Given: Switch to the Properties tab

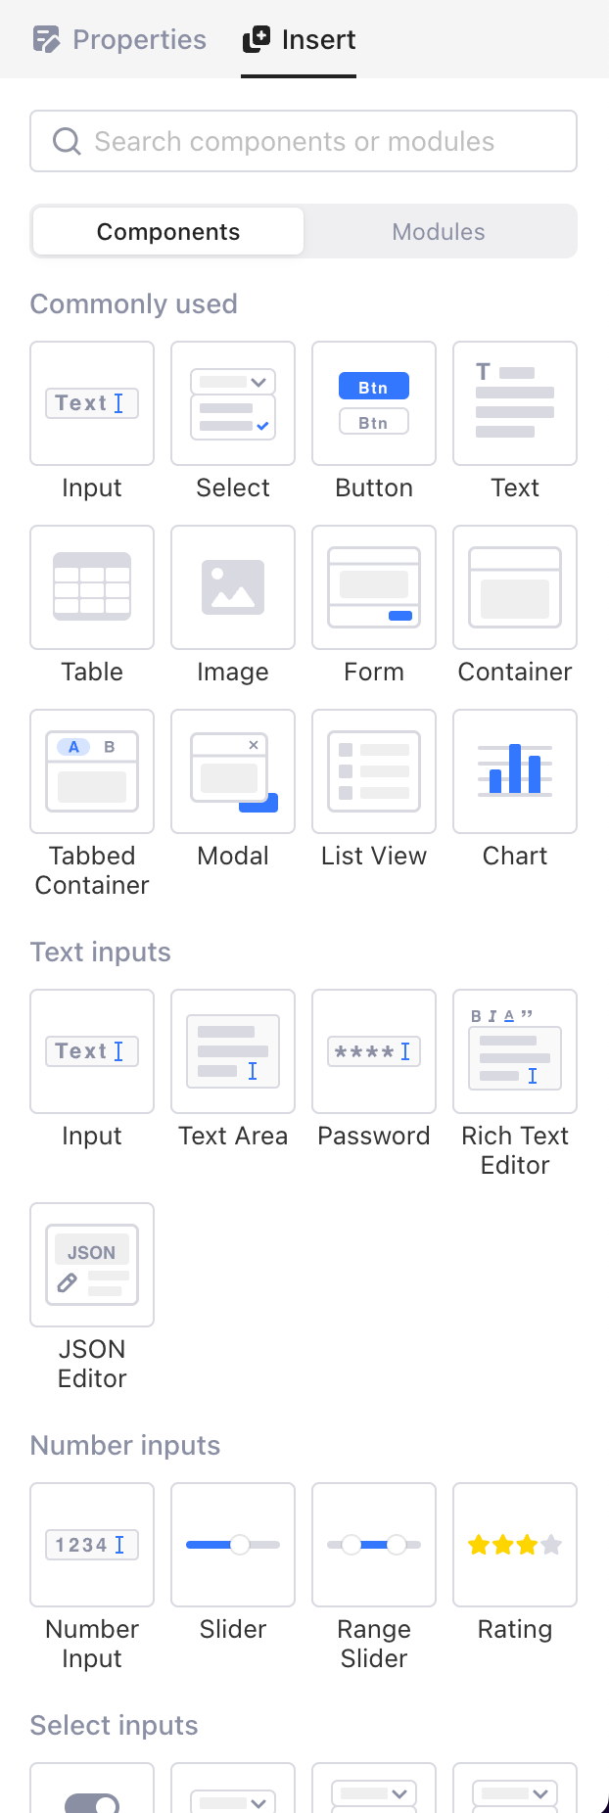Looking at the screenshot, I should click(x=120, y=40).
